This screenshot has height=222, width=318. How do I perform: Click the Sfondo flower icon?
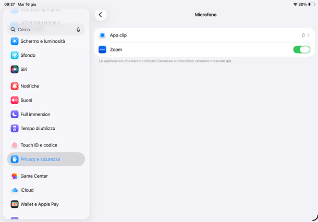[15, 55]
